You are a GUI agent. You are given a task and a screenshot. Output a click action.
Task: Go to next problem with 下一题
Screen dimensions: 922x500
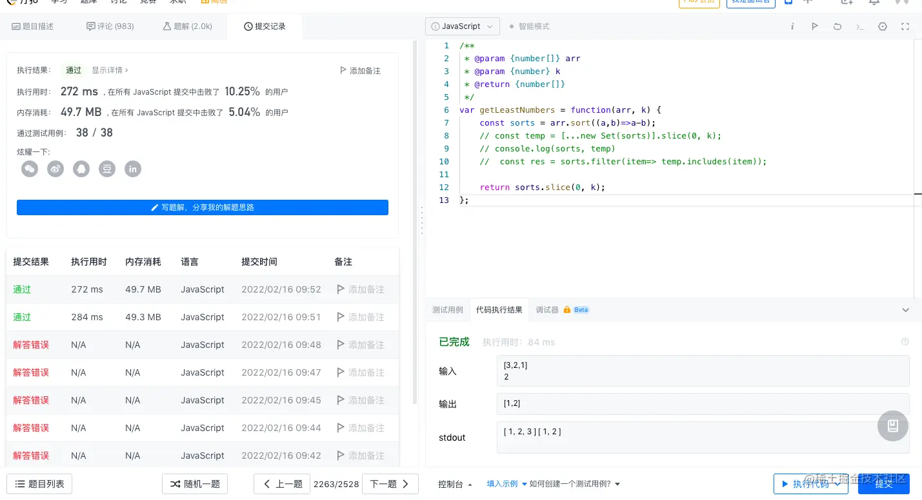(x=390, y=484)
